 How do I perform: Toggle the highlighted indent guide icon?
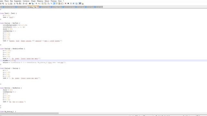pyautogui.click(x=54, y=4)
